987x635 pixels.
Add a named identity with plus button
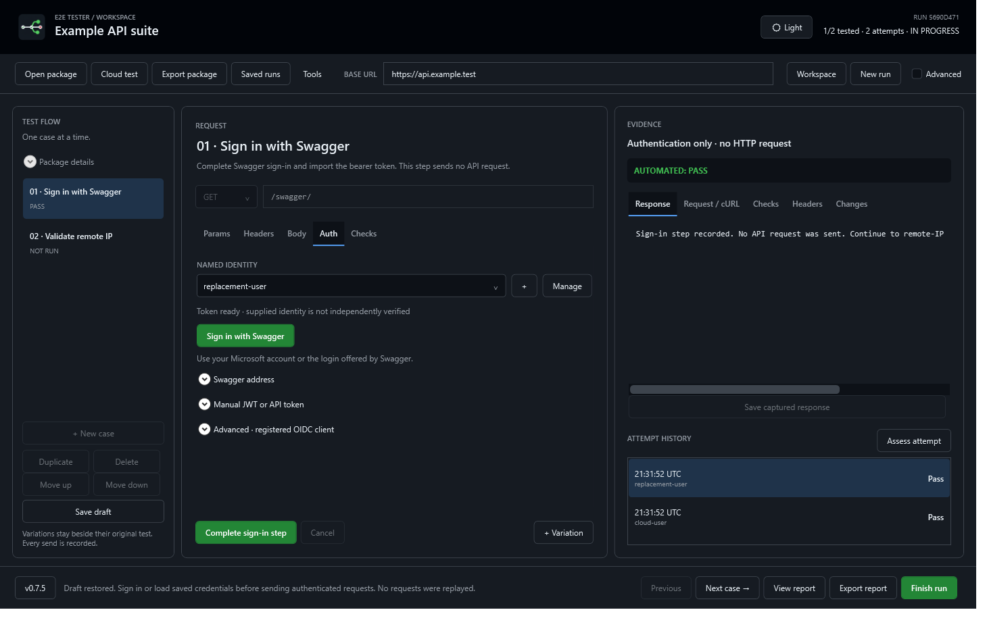pyautogui.click(x=524, y=286)
